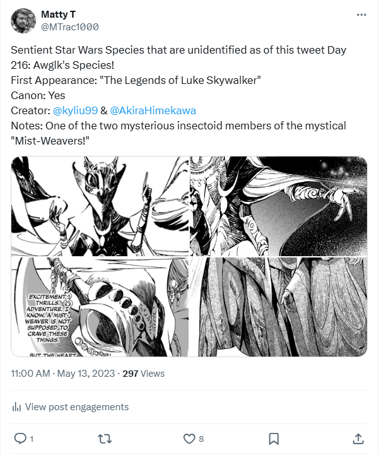Open the @AkiraHimekawa mention link
379x455 pixels.
[x=153, y=110]
